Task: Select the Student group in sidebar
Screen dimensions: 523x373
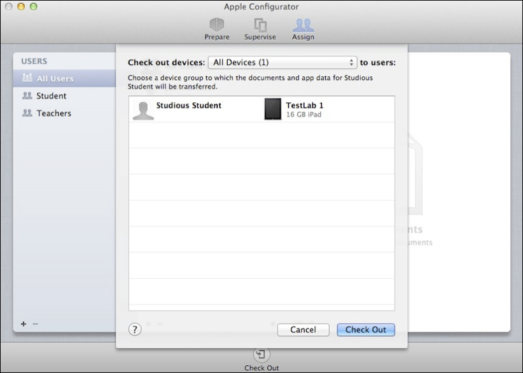Action: pyautogui.click(x=64, y=95)
